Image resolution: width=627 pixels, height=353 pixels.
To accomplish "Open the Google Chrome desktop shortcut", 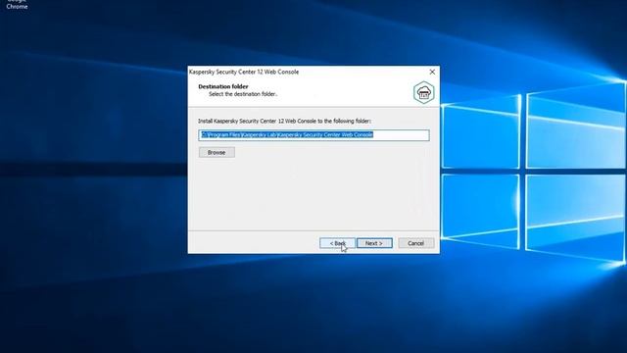I will (17, 5).
